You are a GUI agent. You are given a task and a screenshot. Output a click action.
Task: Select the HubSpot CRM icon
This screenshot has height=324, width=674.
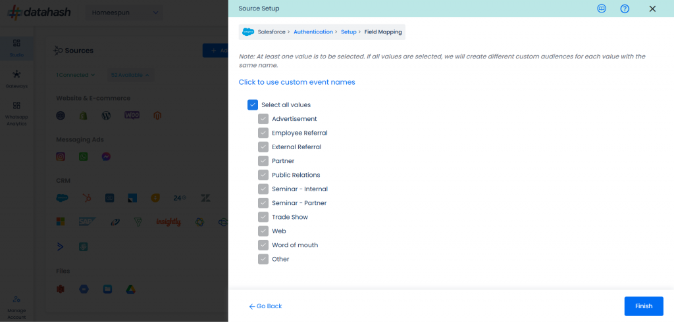click(x=86, y=198)
